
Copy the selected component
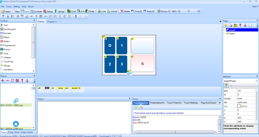click(x=72, y=11)
